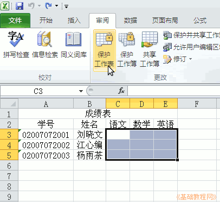The height and width of the screenshot is (202, 220).
Task: Click 允许用户编辑区域 button
Action: (x=191, y=47)
